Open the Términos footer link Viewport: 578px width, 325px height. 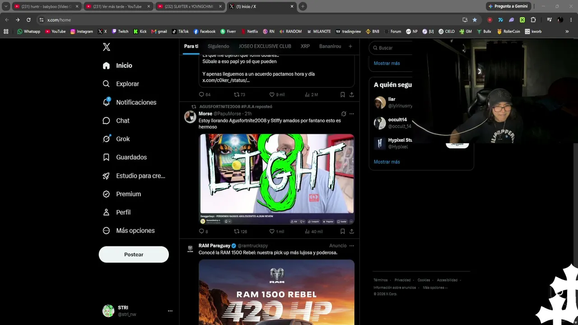coord(381,280)
